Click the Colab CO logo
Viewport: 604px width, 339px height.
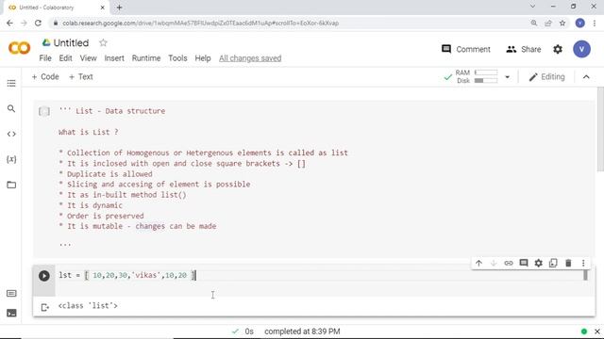click(x=19, y=48)
